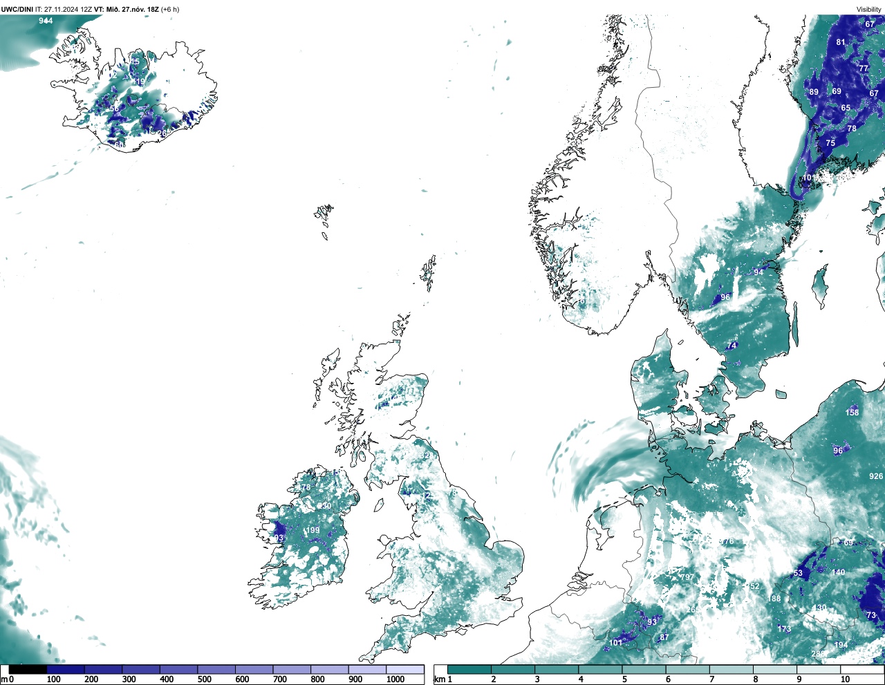Click the '199' value over Ireland
The image size is (885, 685).
pos(313,531)
